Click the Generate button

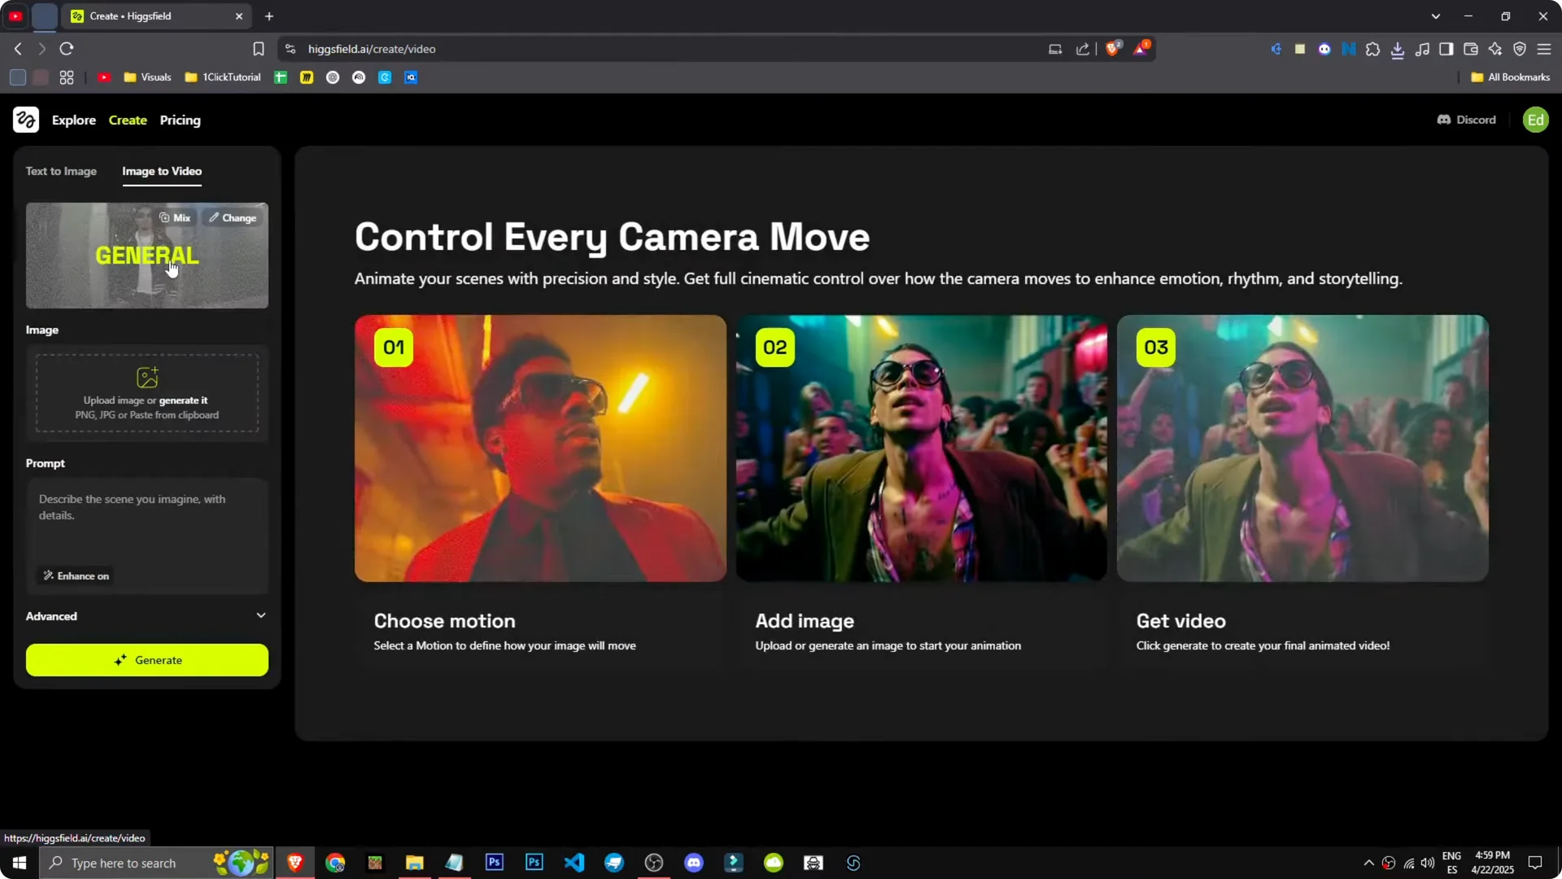(146, 660)
